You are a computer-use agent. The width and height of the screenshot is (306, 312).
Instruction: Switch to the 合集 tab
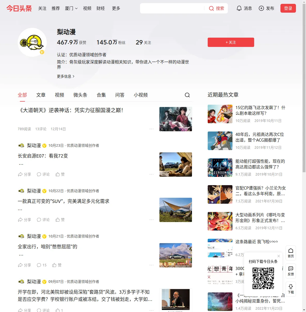[101, 95]
